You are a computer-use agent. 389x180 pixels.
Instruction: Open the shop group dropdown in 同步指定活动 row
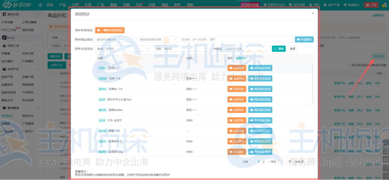point(115,39)
